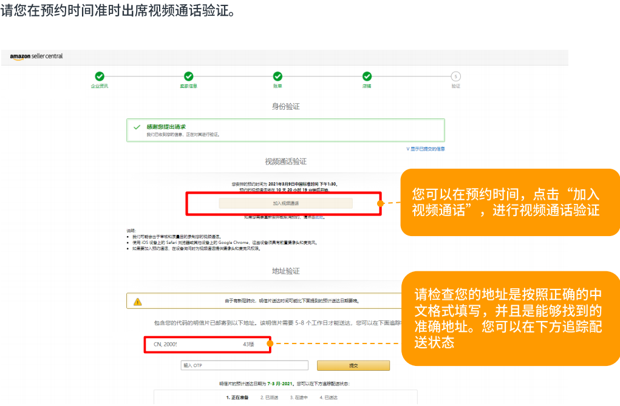This screenshot has width=620, height=406.
Task: Click the green check in 感谢您提出请求 banner
Action: [137, 127]
